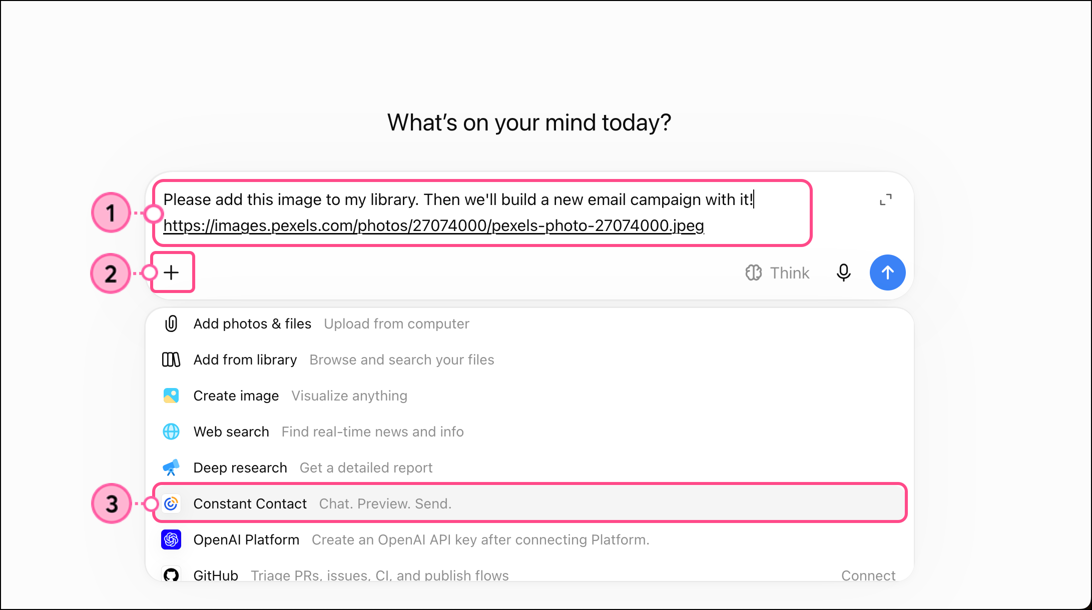Choose Add from library option

coord(529,360)
